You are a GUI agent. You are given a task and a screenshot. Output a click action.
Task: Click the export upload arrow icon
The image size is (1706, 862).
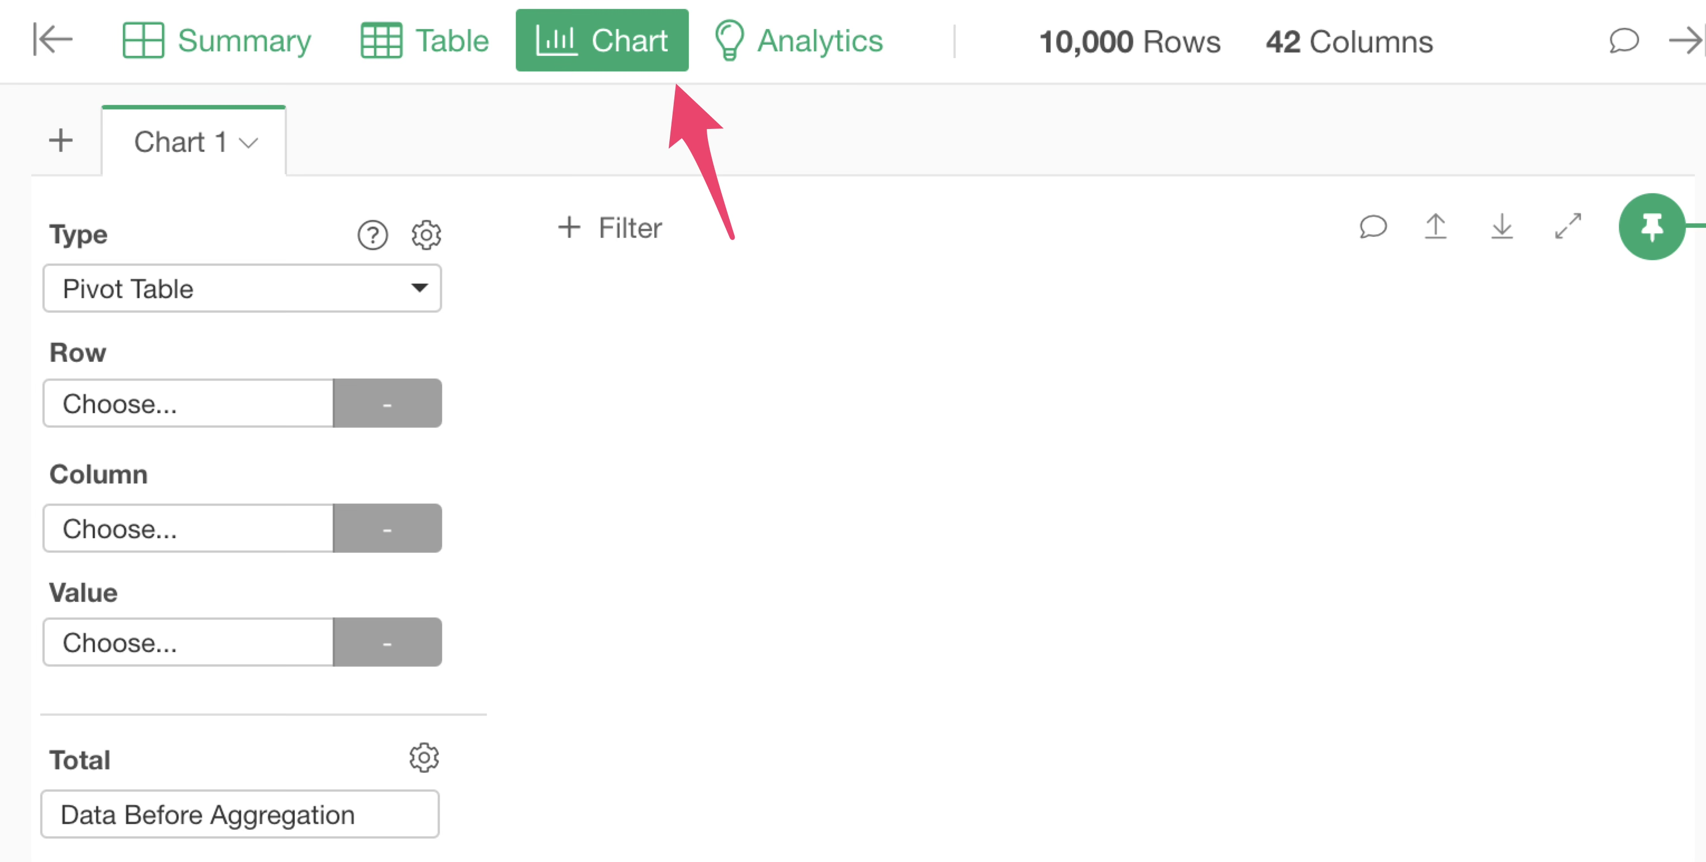[x=1435, y=227]
